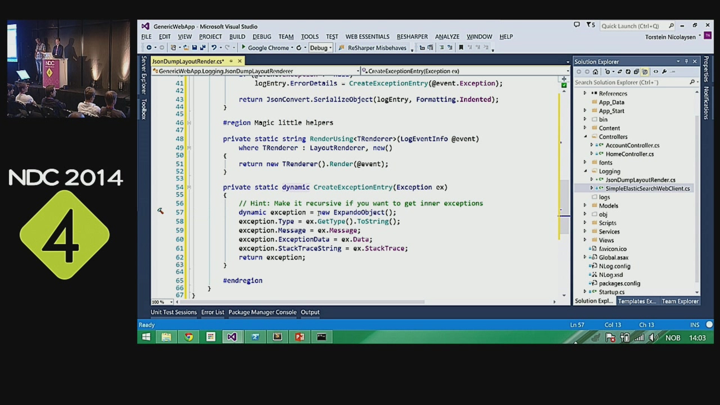Open Properties via the wrench icon
The height and width of the screenshot is (405, 720).
[x=664, y=72]
